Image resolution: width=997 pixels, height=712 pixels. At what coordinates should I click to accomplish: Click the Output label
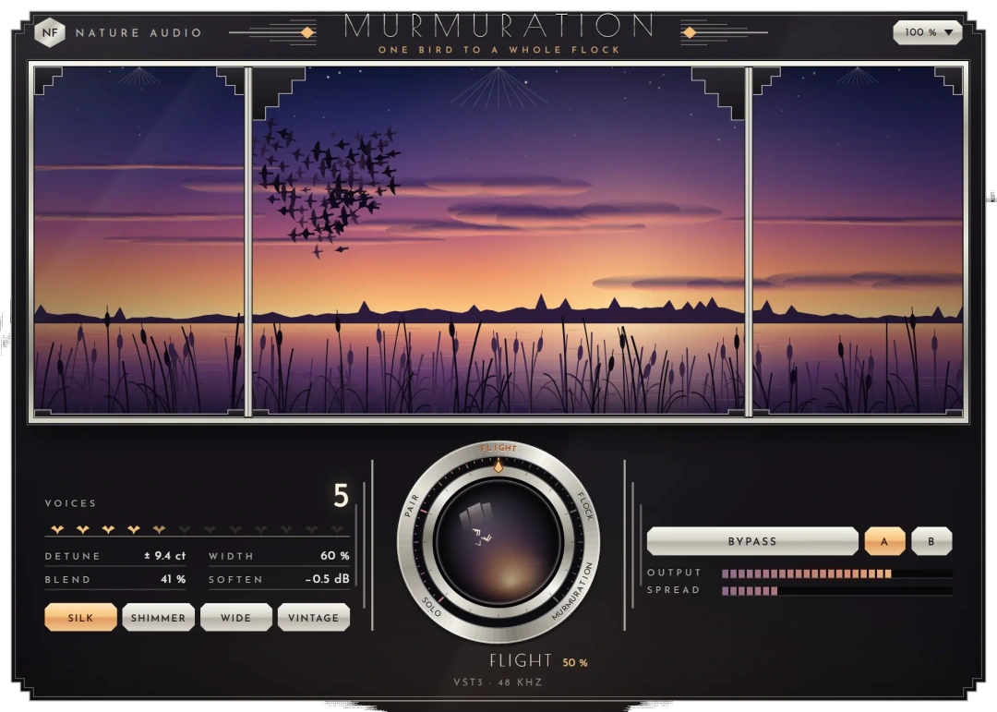pyautogui.click(x=674, y=573)
